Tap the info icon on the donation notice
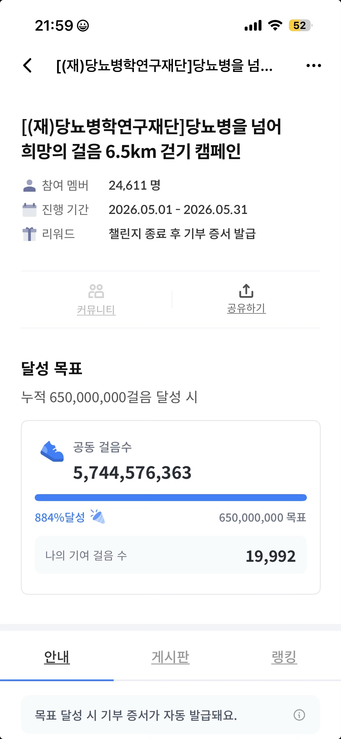The image size is (341, 739). click(x=299, y=715)
